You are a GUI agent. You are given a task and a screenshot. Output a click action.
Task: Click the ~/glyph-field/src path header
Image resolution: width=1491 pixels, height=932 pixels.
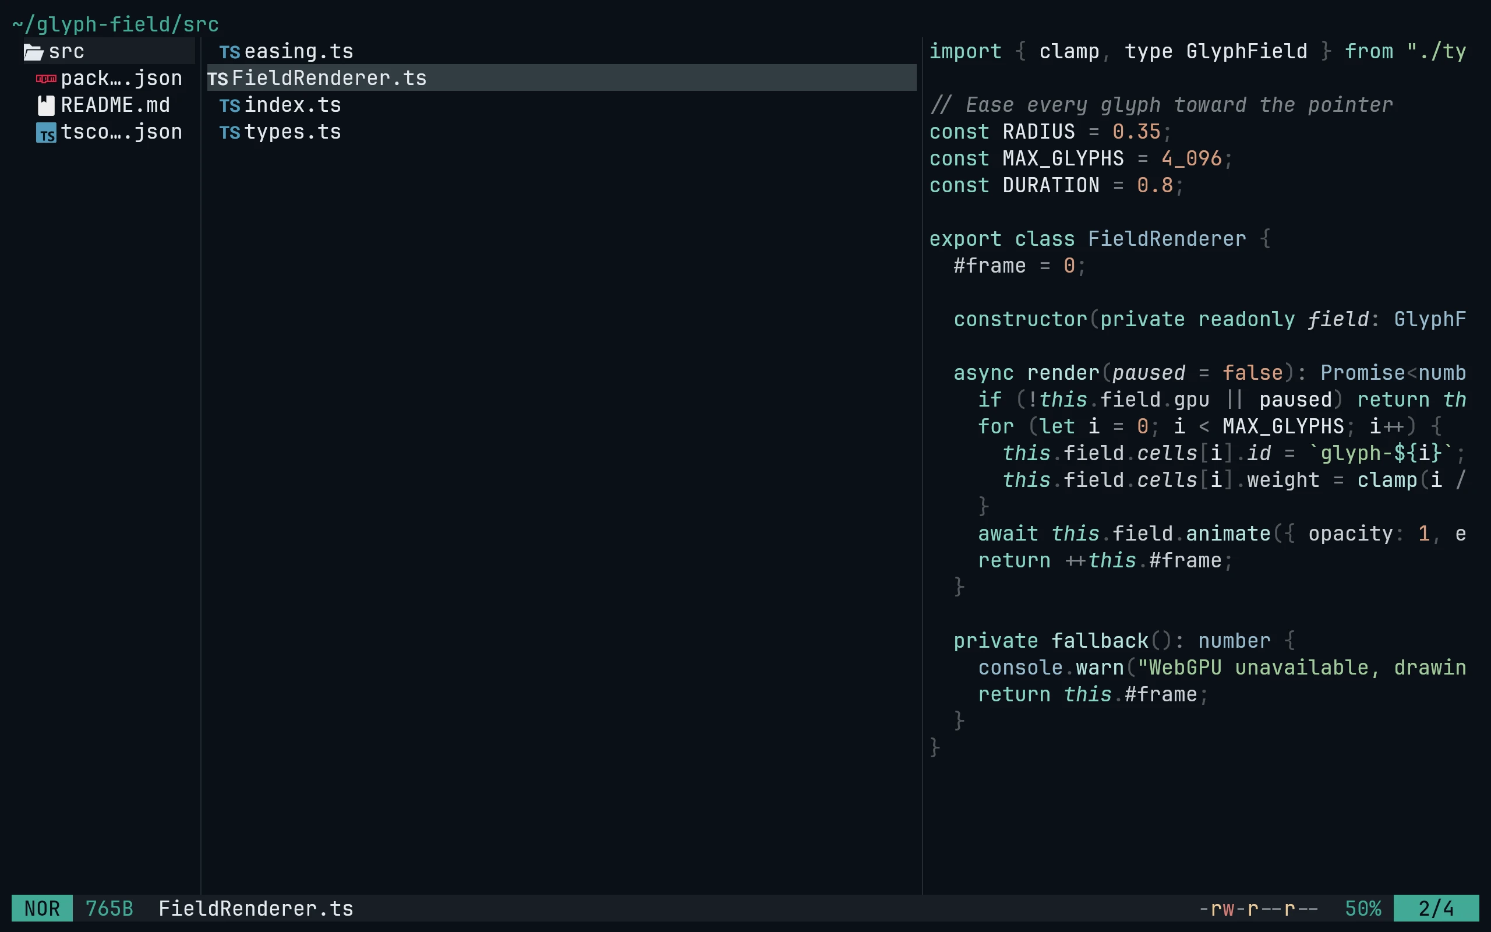click(x=115, y=24)
